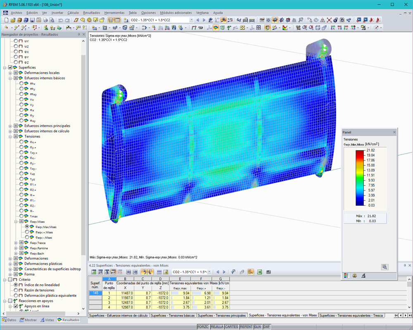Save the model with the floppy disk icon
The width and height of the screenshot is (413, 330).
pos(32,20)
